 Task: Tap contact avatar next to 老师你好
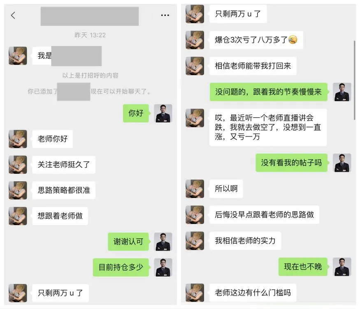(18, 139)
